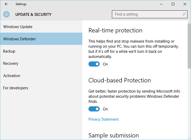Click the Real-time protection heading

[x=115, y=30]
